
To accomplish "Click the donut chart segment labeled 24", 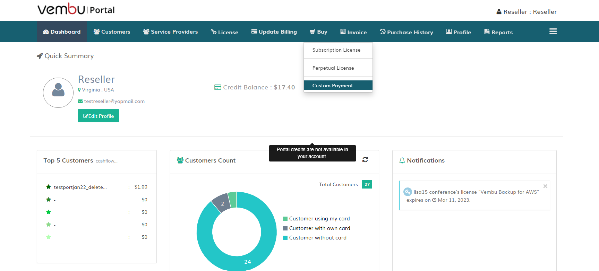I will coord(248,262).
